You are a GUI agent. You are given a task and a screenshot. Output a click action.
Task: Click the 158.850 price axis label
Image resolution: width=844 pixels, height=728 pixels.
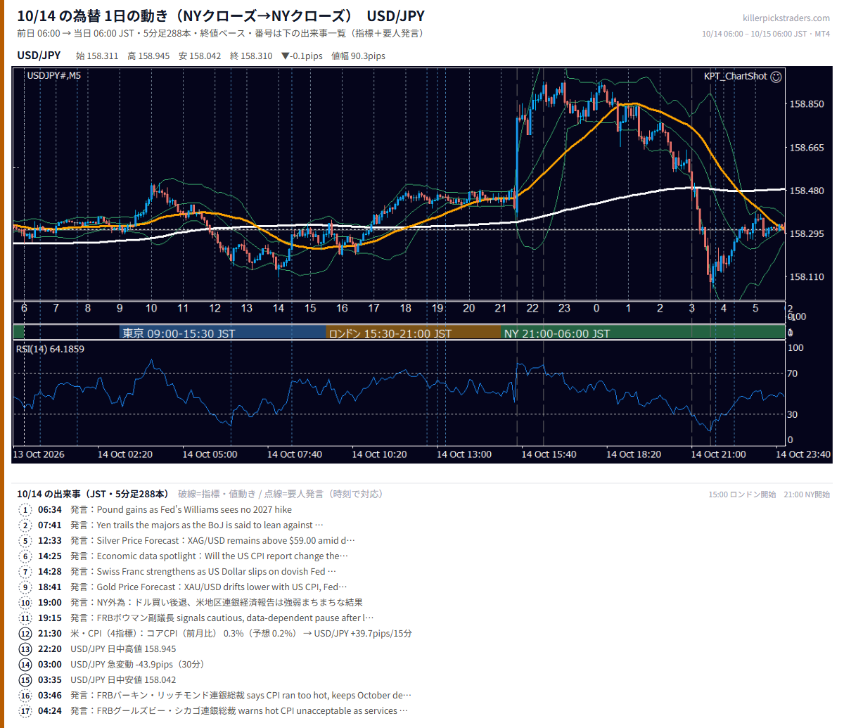[x=807, y=104]
